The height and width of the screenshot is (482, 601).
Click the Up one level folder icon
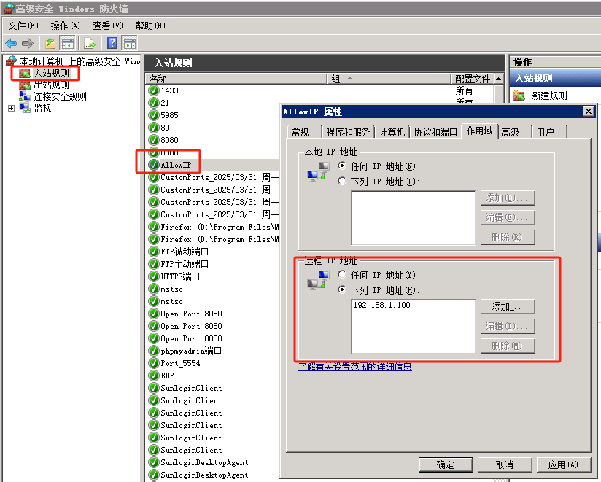(50, 43)
